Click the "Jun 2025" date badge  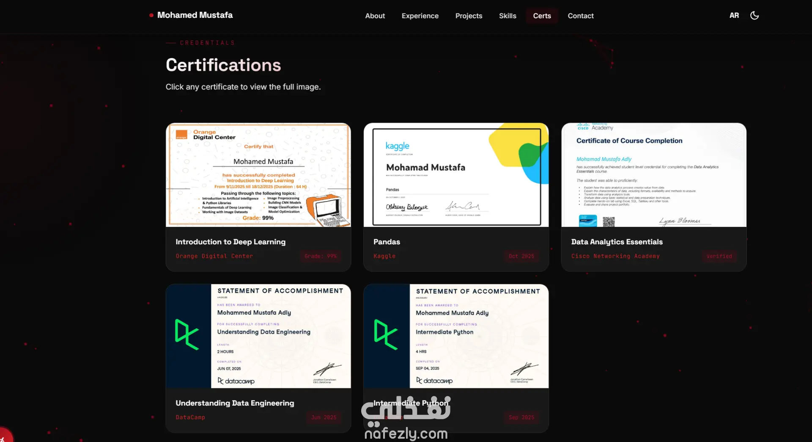324,417
